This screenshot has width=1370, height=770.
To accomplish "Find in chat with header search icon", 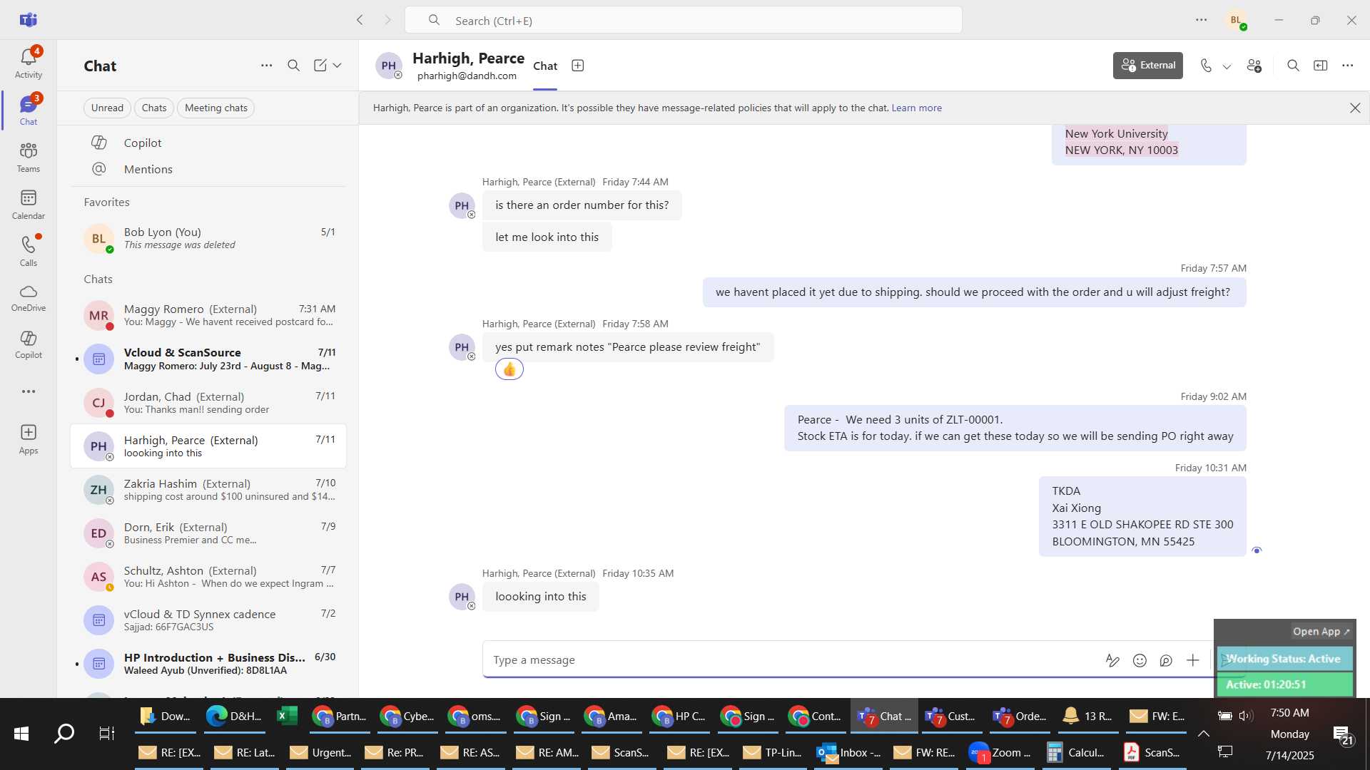I will (1293, 66).
